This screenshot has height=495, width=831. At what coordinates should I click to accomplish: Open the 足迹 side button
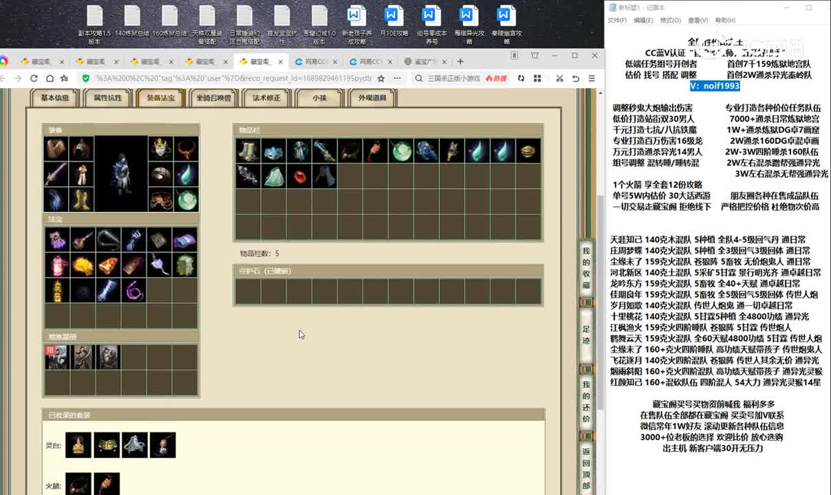pyautogui.click(x=586, y=335)
